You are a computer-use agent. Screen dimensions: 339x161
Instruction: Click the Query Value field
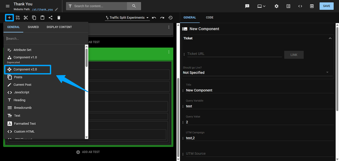click(260, 122)
